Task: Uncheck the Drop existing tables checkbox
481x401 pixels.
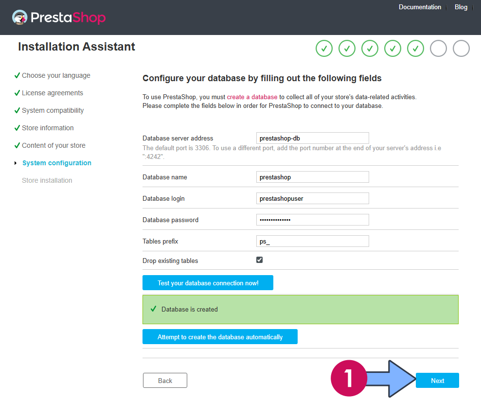Action: point(260,260)
